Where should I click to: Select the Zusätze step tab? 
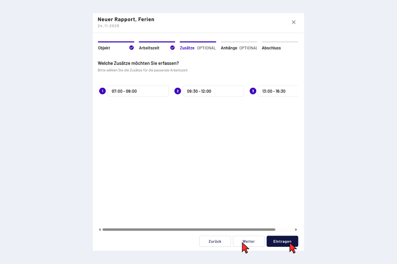coord(187,48)
